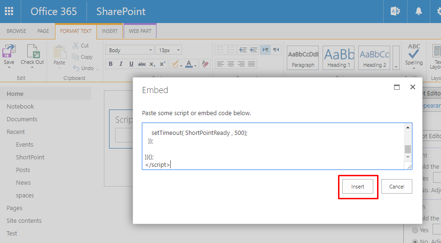This screenshot has height=243, width=441.
Task: Click the Outlook admin icon in header
Action: click(395, 11)
